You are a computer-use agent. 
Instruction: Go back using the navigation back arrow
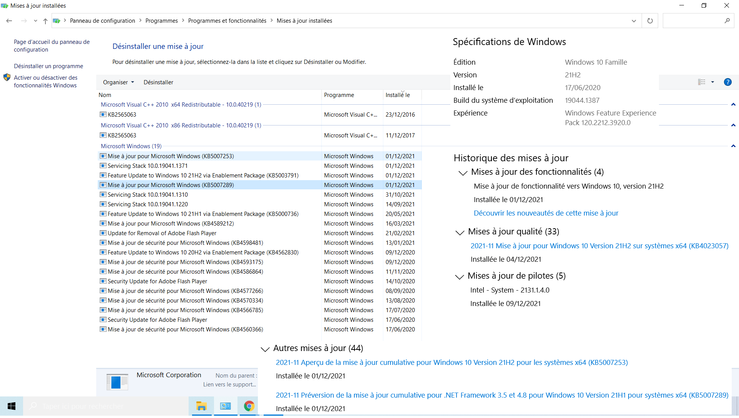click(x=9, y=21)
